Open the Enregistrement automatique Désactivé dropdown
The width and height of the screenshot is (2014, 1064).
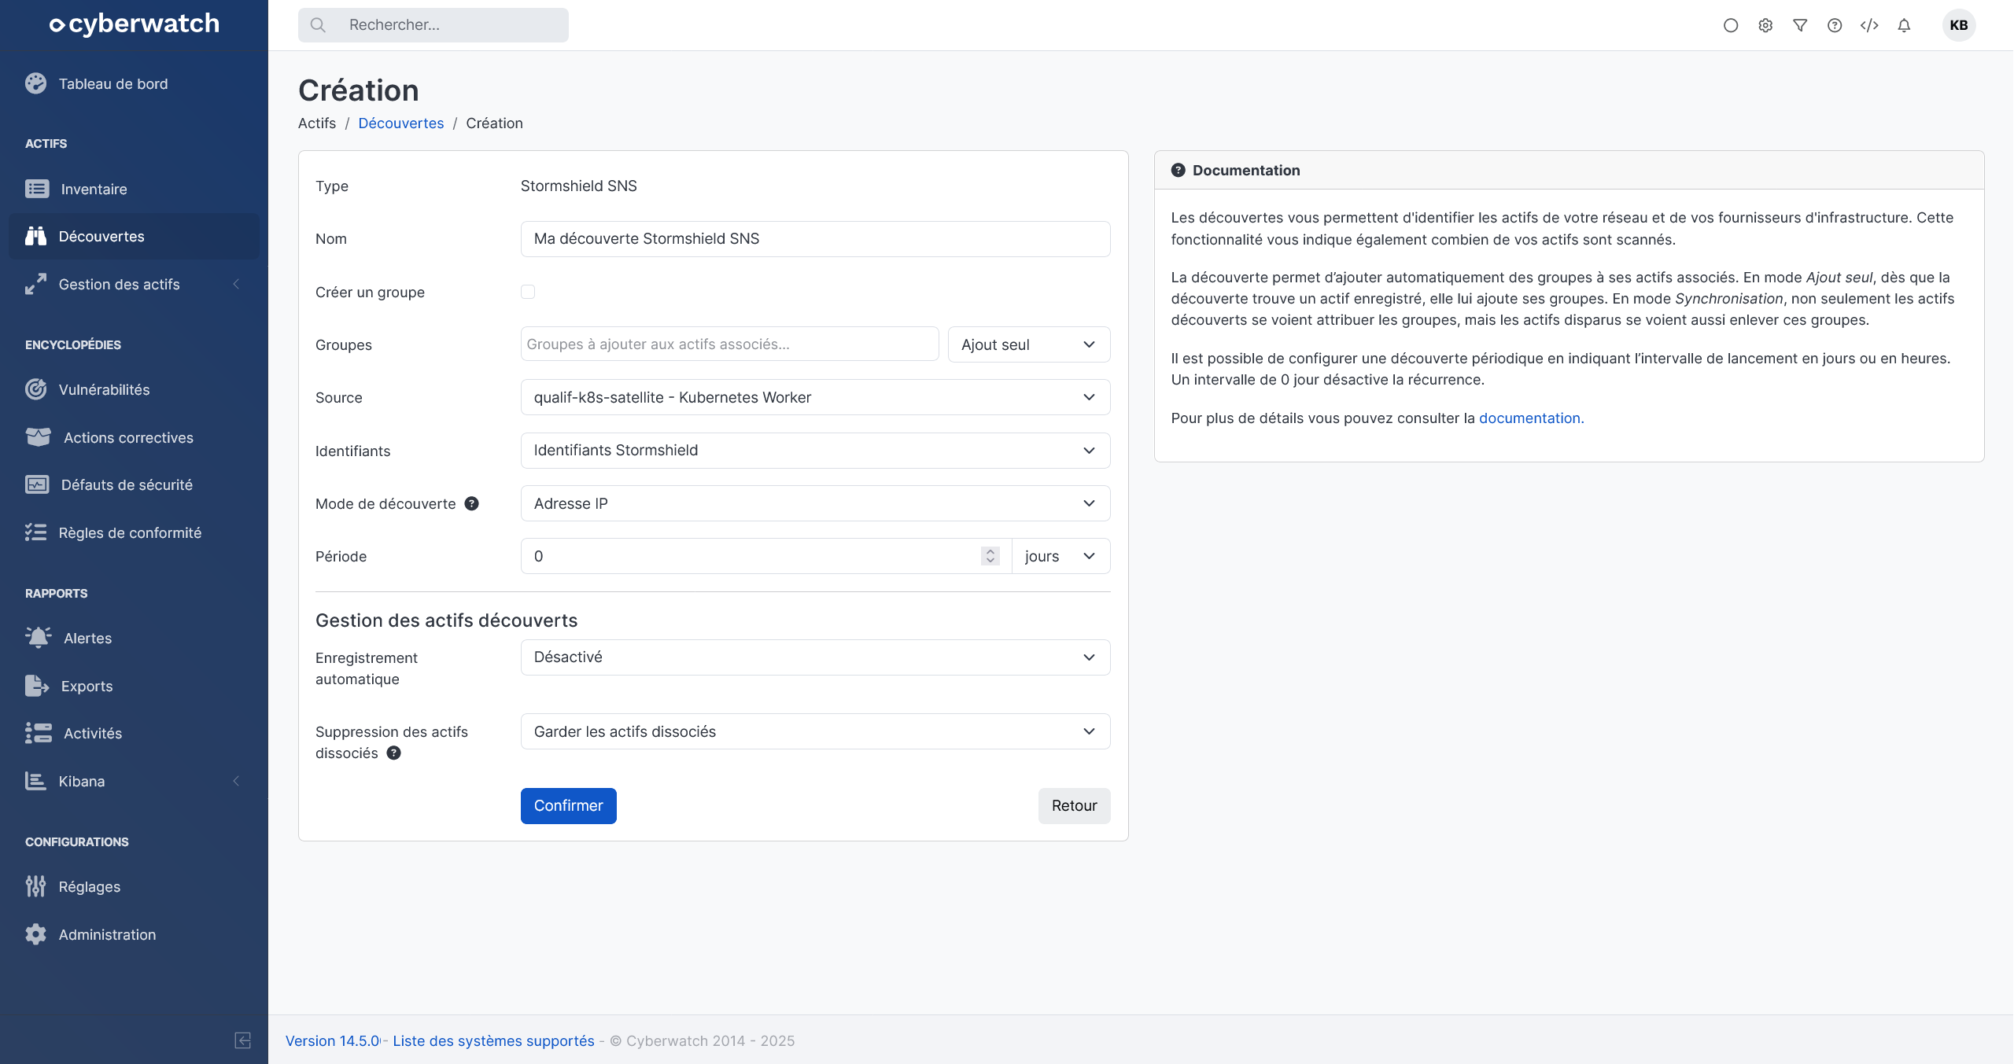(x=815, y=657)
